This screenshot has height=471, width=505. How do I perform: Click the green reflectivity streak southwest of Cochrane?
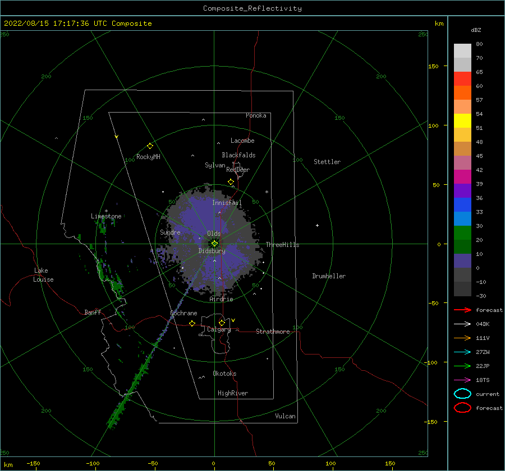[x=130, y=390]
